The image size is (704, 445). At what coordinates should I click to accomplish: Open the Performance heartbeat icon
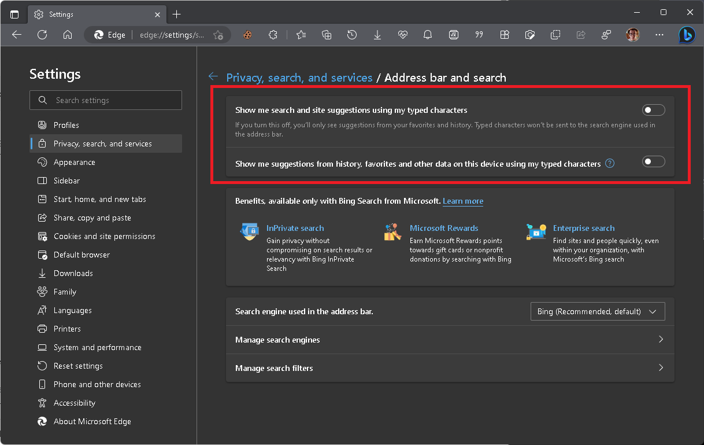pyautogui.click(x=403, y=35)
